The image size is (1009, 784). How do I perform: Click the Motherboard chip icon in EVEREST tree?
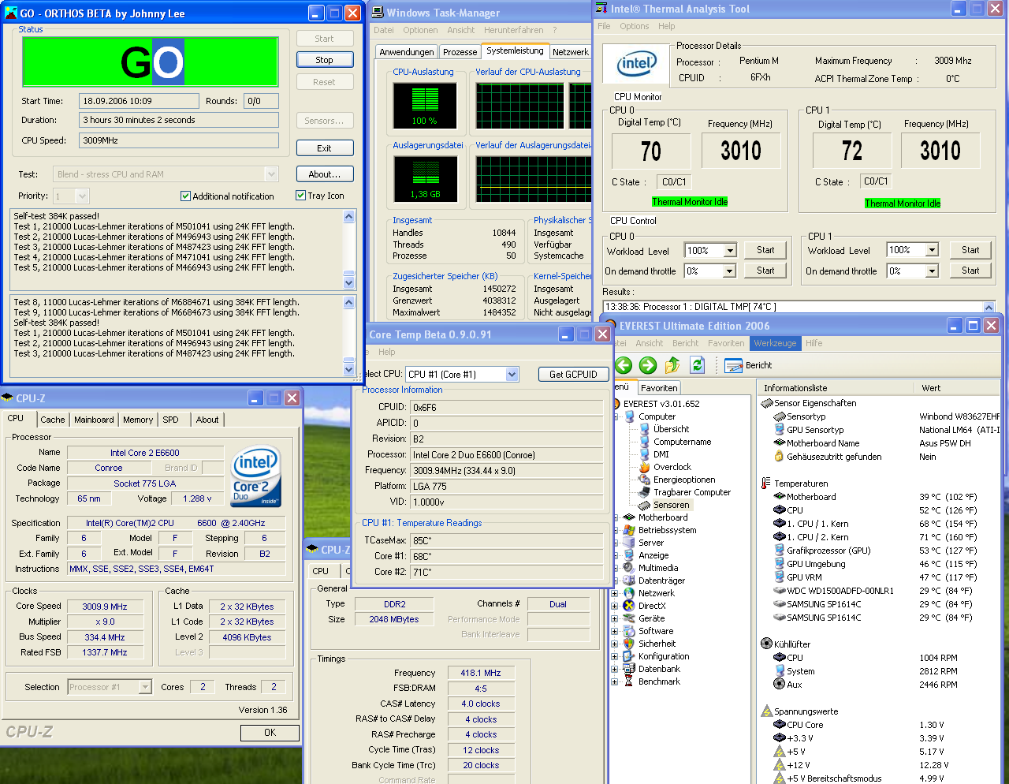629,517
